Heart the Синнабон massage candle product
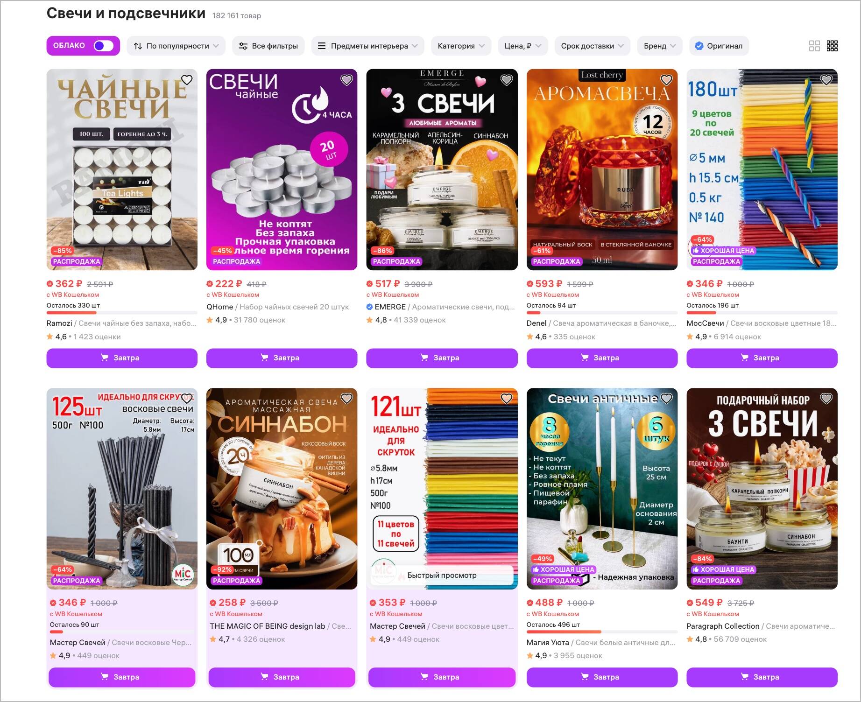The width and height of the screenshot is (861, 702). (346, 399)
